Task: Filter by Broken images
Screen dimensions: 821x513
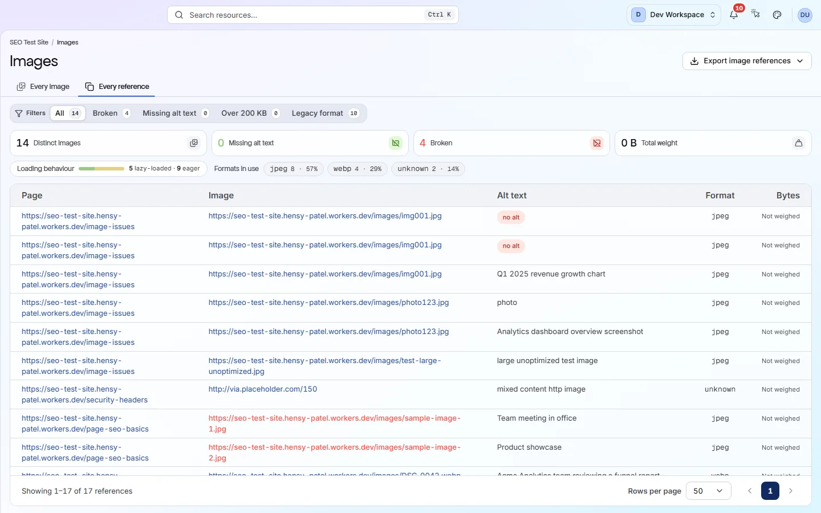Action: point(112,113)
